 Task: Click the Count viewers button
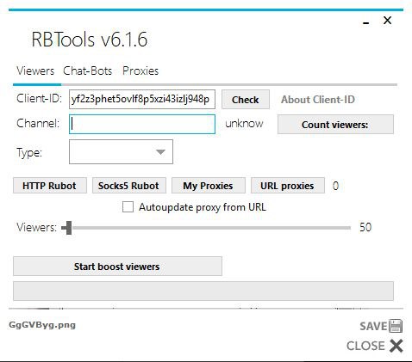(x=335, y=125)
